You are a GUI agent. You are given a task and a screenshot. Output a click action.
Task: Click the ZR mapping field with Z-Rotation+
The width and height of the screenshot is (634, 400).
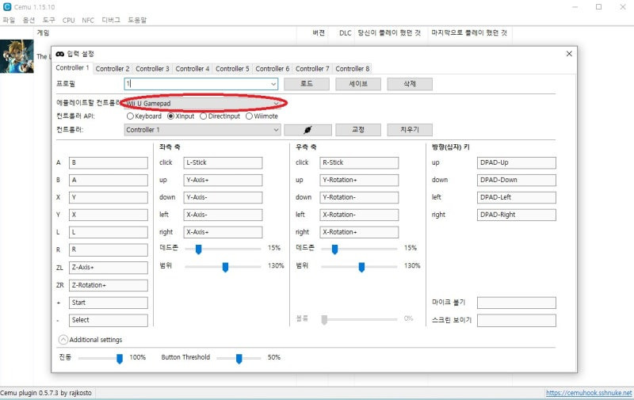pos(109,285)
